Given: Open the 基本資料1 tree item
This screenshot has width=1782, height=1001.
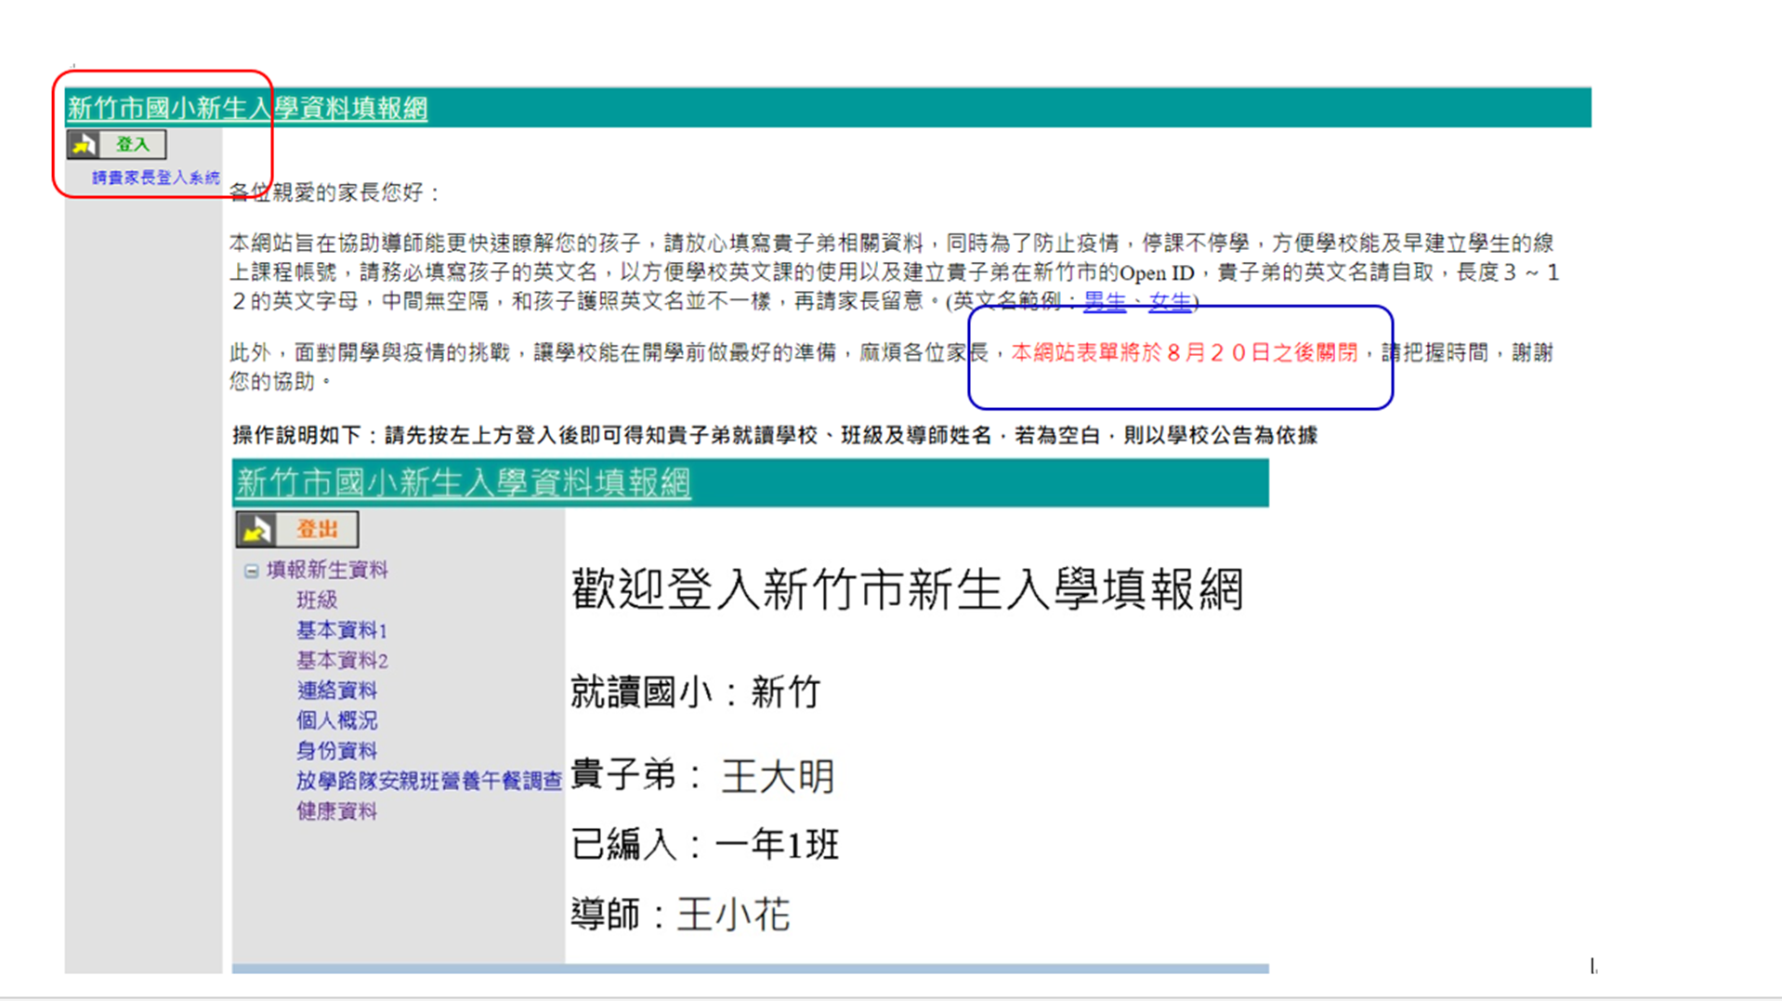Looking at the screenshot, I should click(342, 630).
